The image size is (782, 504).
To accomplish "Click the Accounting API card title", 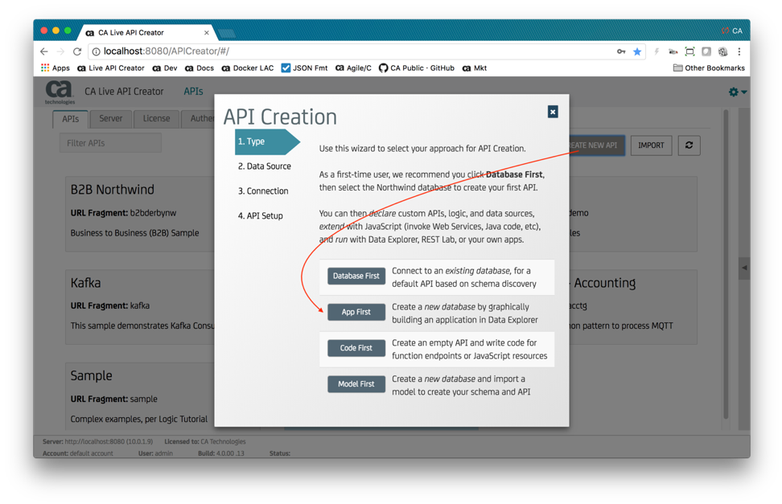I will click(x=604, y=283).
